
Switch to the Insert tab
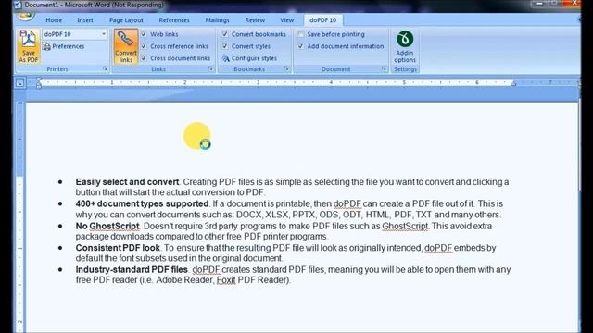85,20
